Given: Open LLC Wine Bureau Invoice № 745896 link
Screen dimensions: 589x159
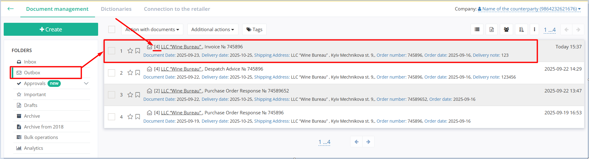Looking at the screenshot, I should click(x=181, y=47).
